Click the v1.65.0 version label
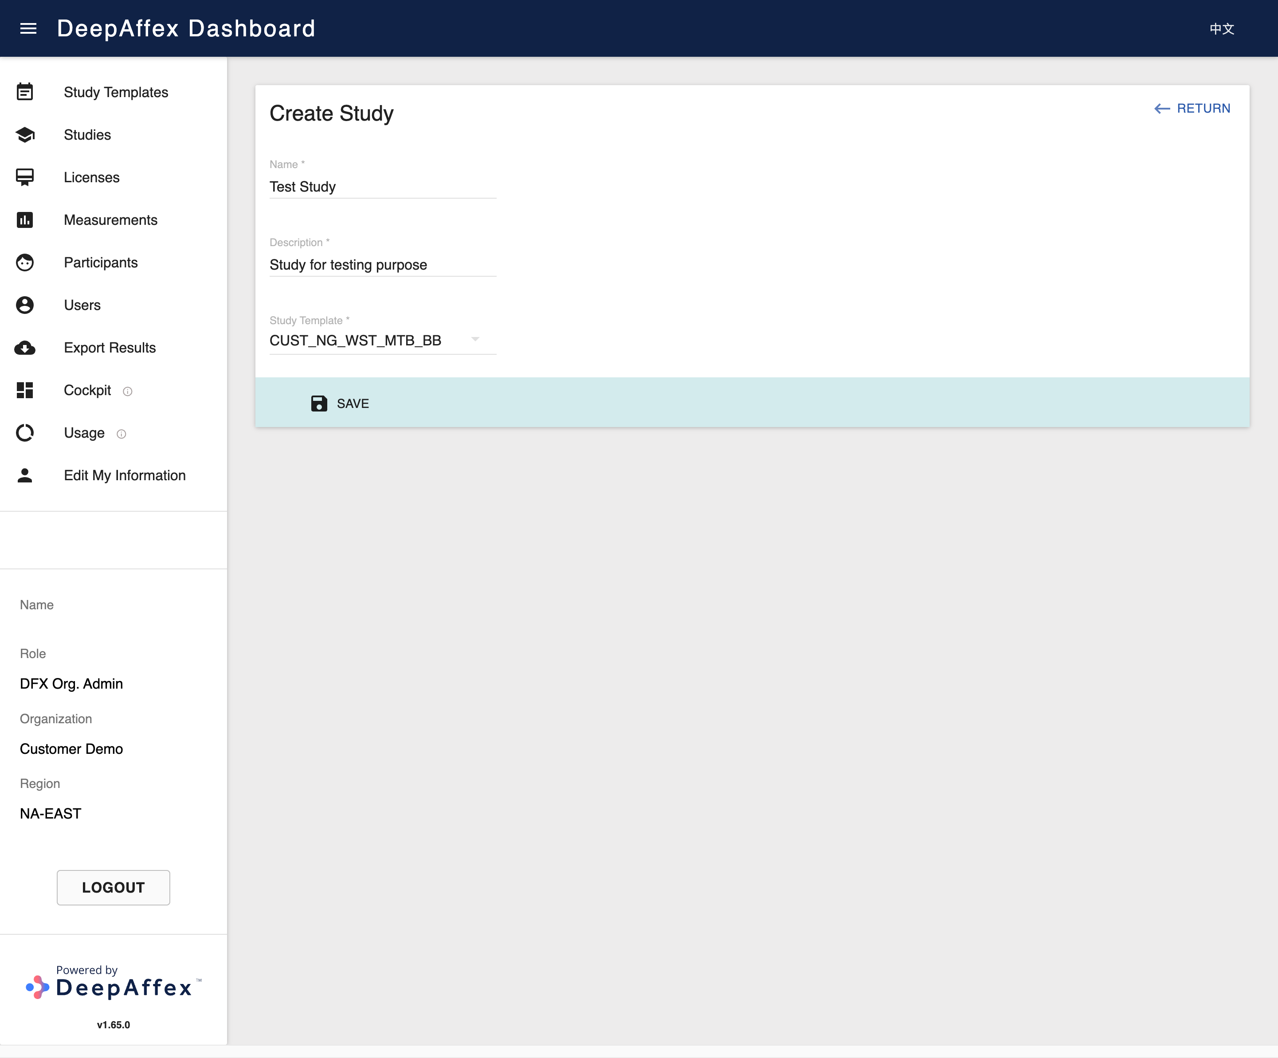The image size is (1278, 1058). coord(114,1025)
